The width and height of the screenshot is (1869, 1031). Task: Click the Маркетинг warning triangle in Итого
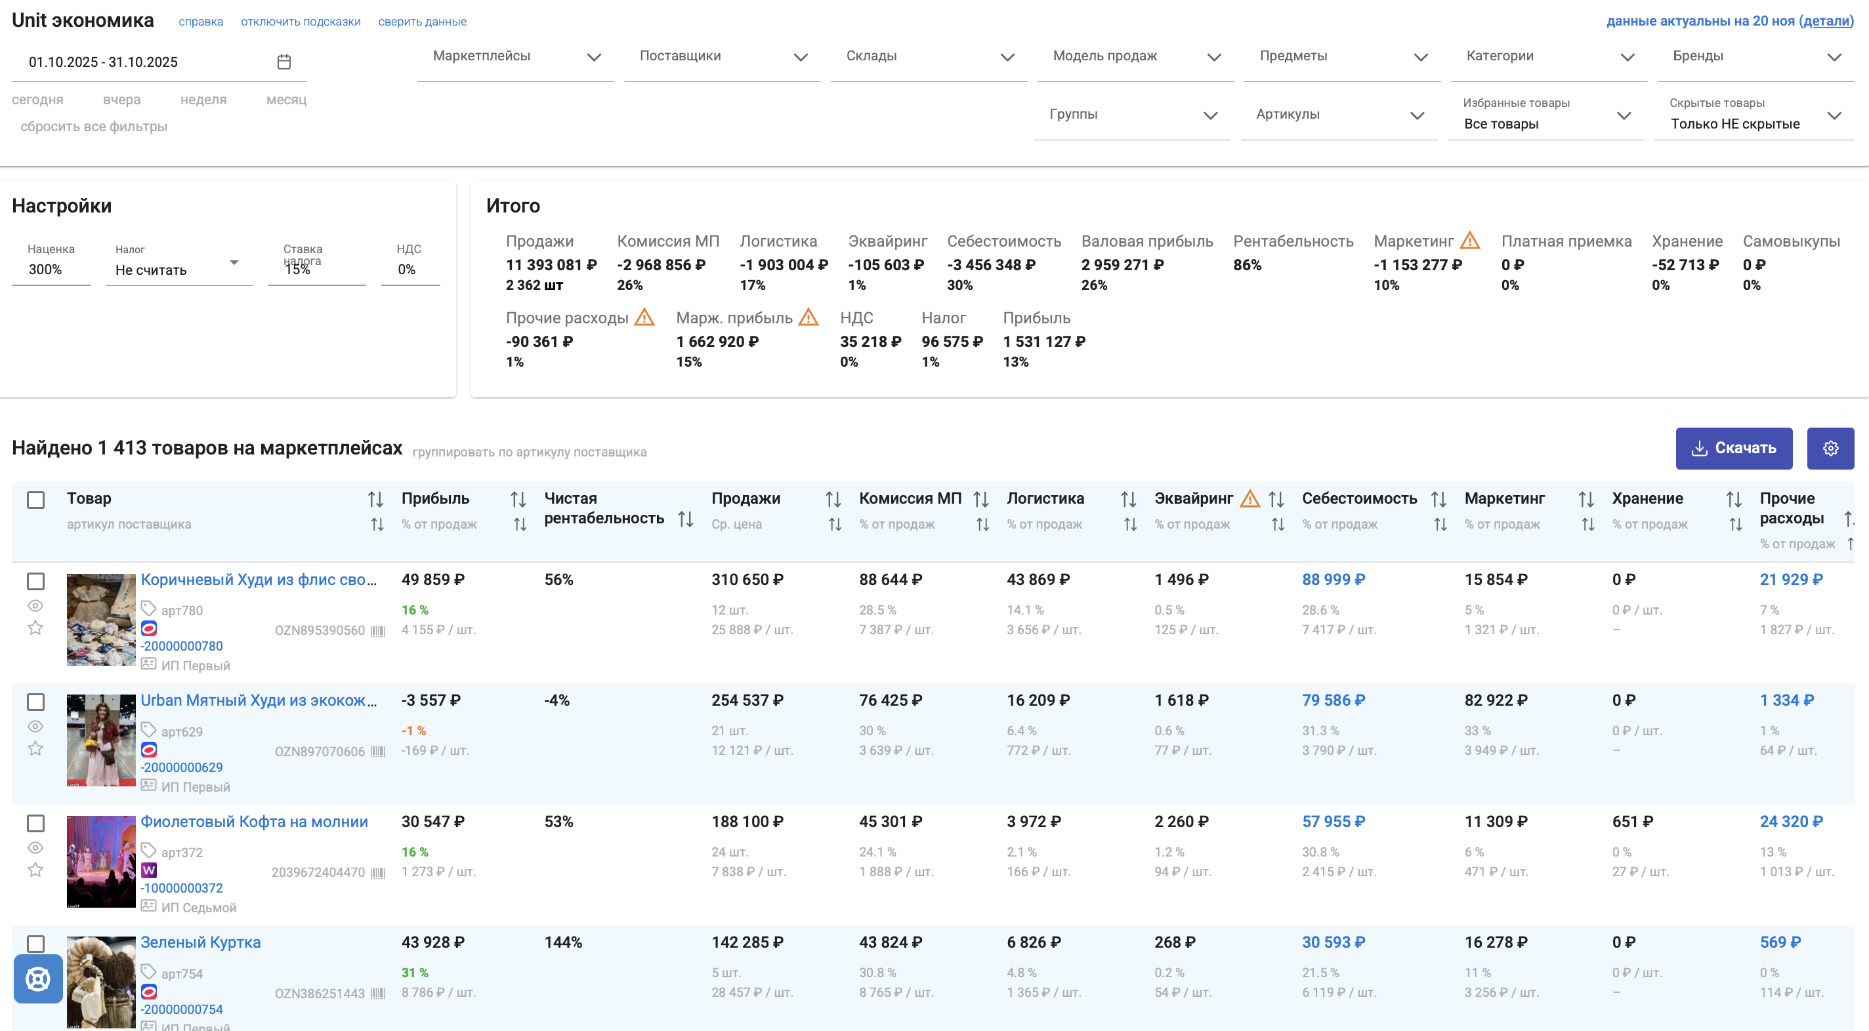coord(1469,240)
